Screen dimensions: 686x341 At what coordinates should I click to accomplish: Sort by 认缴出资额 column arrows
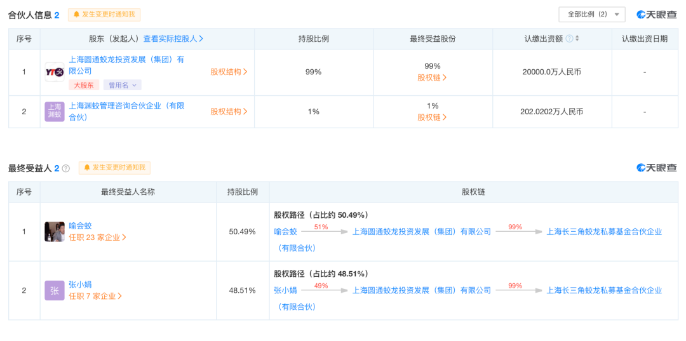[577, 39]
